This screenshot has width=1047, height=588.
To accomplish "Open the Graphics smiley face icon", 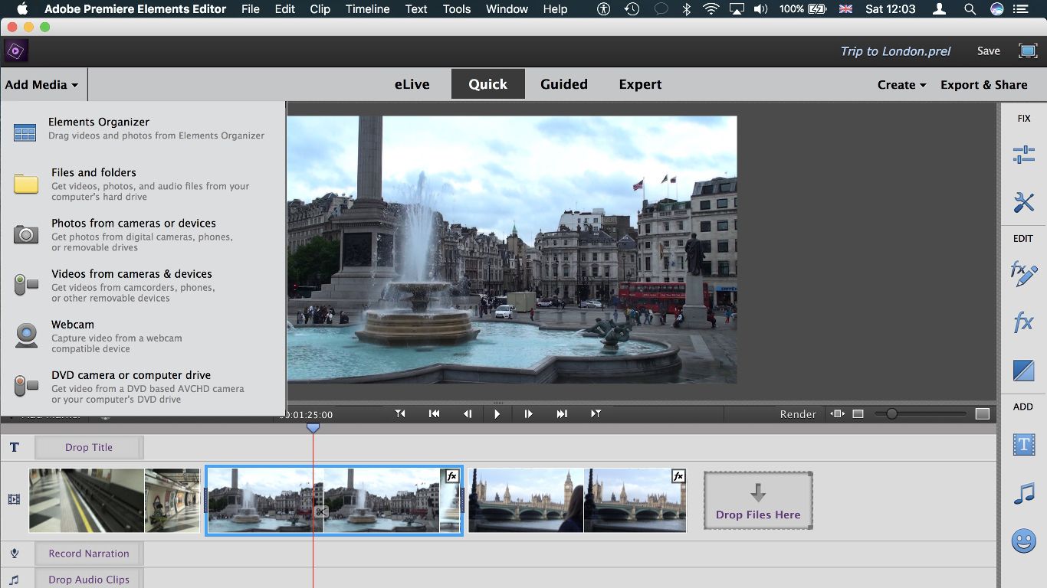I will coord(1023,541).
